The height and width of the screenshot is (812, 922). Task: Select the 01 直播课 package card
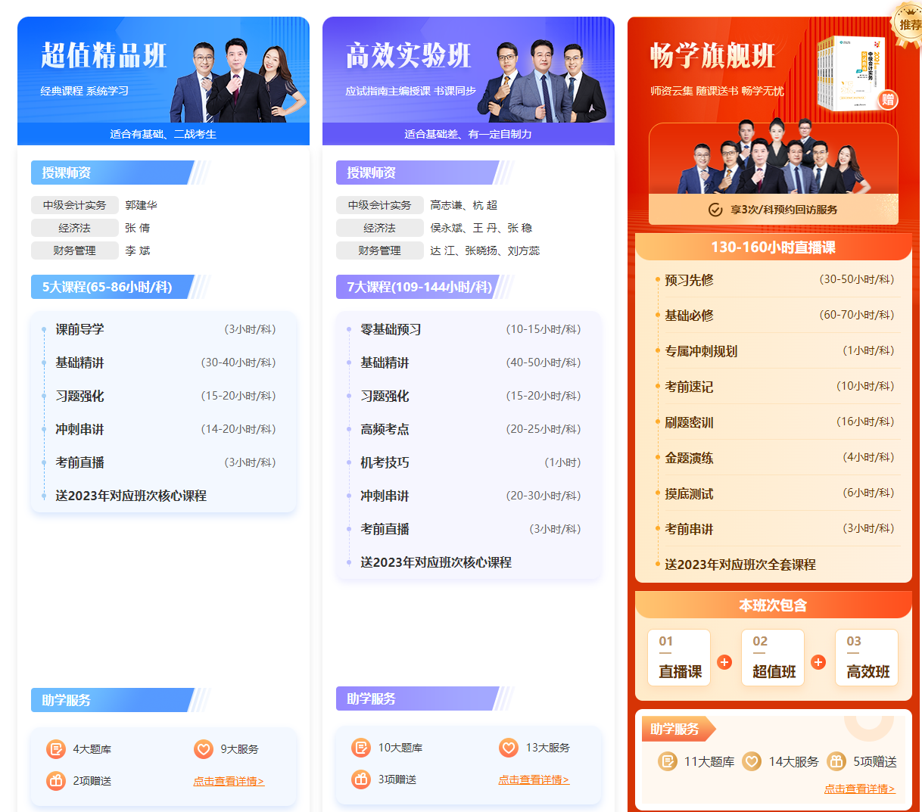click(679, 658)
